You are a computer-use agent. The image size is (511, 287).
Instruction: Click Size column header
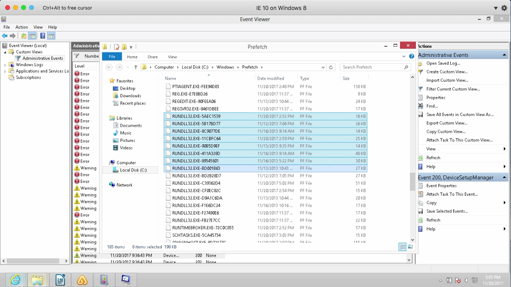(346, 79)
